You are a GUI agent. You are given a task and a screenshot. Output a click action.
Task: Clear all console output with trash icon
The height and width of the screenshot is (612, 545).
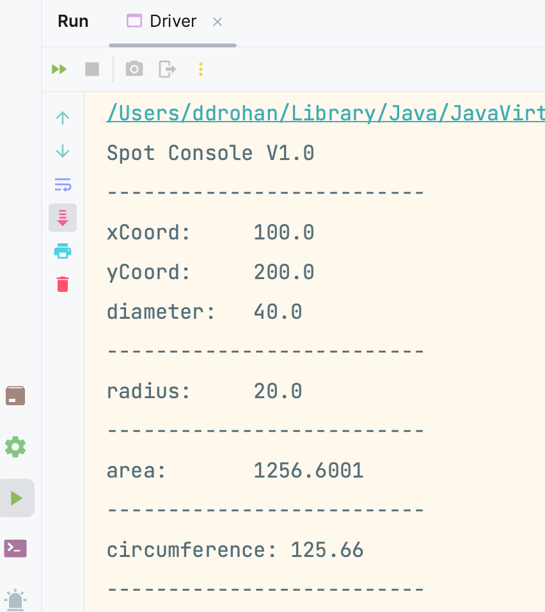(63, 284)
